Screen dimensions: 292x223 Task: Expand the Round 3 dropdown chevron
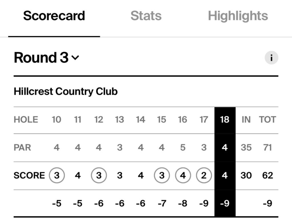click(x=75, y=58)
